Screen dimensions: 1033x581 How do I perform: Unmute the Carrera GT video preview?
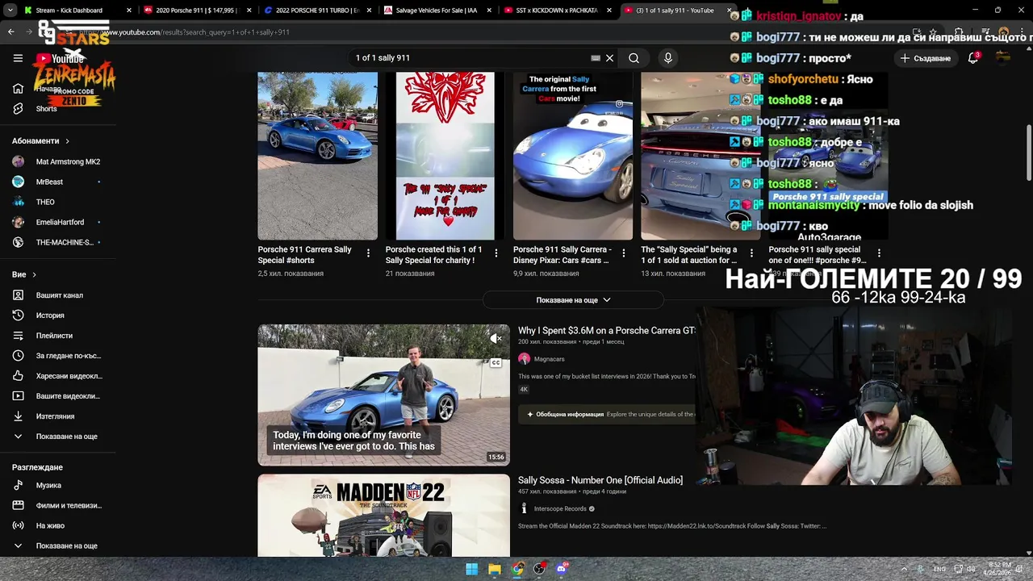tap(496, 339)
